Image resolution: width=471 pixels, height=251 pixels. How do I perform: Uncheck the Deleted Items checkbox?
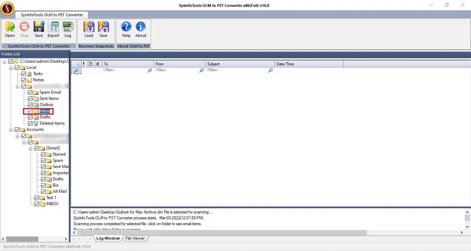click(30, 123)
